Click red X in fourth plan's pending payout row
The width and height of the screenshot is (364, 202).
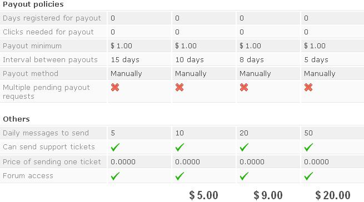click(308, 88)
